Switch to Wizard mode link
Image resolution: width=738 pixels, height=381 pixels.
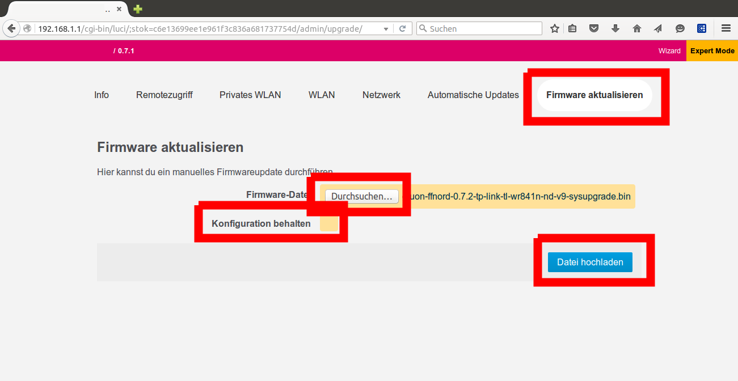669,51
